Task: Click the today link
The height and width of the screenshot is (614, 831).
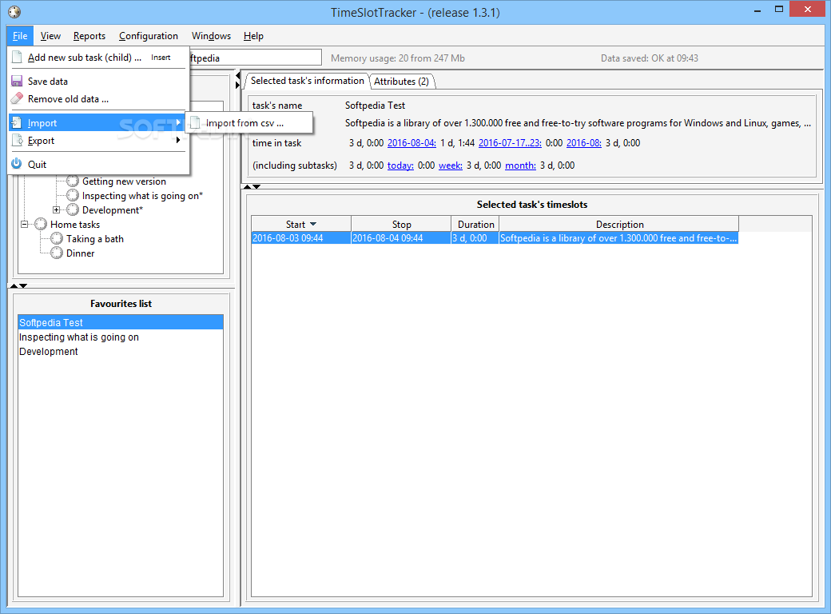Action: point(400,165)
